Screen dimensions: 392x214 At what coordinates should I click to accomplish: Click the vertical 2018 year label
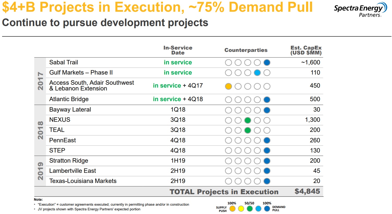(40, 130)
